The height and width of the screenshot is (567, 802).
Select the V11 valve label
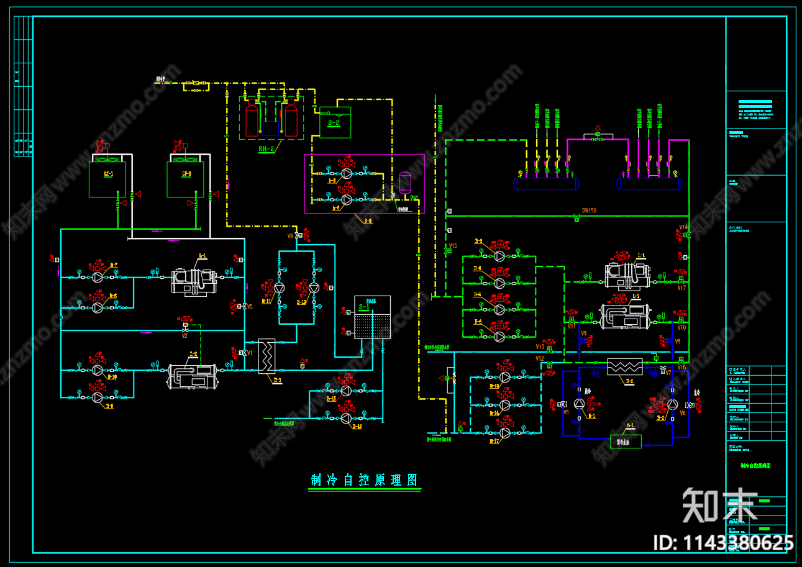572,325
